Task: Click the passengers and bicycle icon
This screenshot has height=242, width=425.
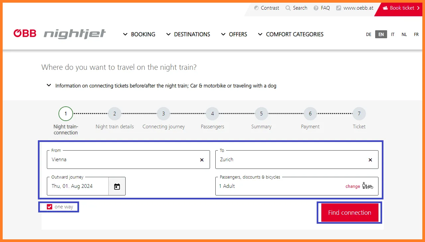Action: [368, 186]
